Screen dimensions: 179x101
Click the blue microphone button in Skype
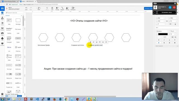click(170, 8)
